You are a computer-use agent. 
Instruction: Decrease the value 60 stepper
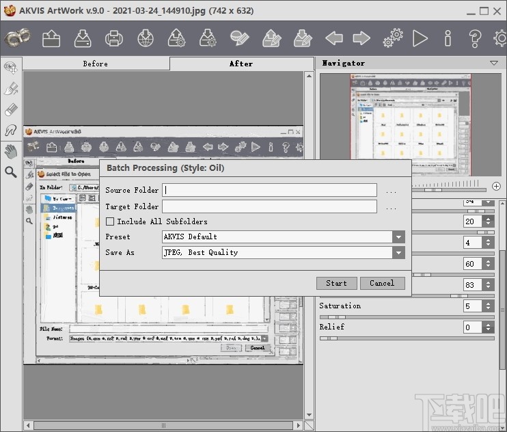[x=488, y=267]
